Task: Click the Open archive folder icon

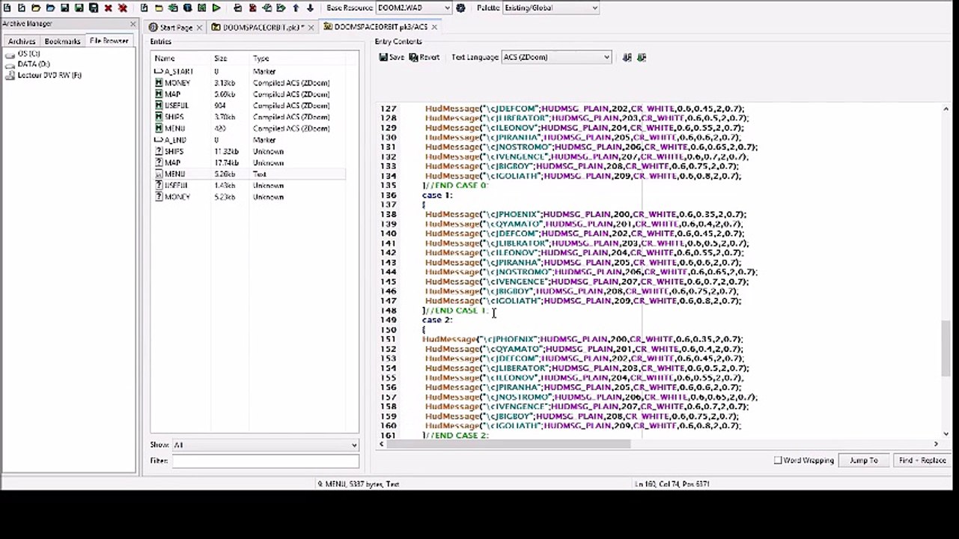Action: click(x=35, y=7)
